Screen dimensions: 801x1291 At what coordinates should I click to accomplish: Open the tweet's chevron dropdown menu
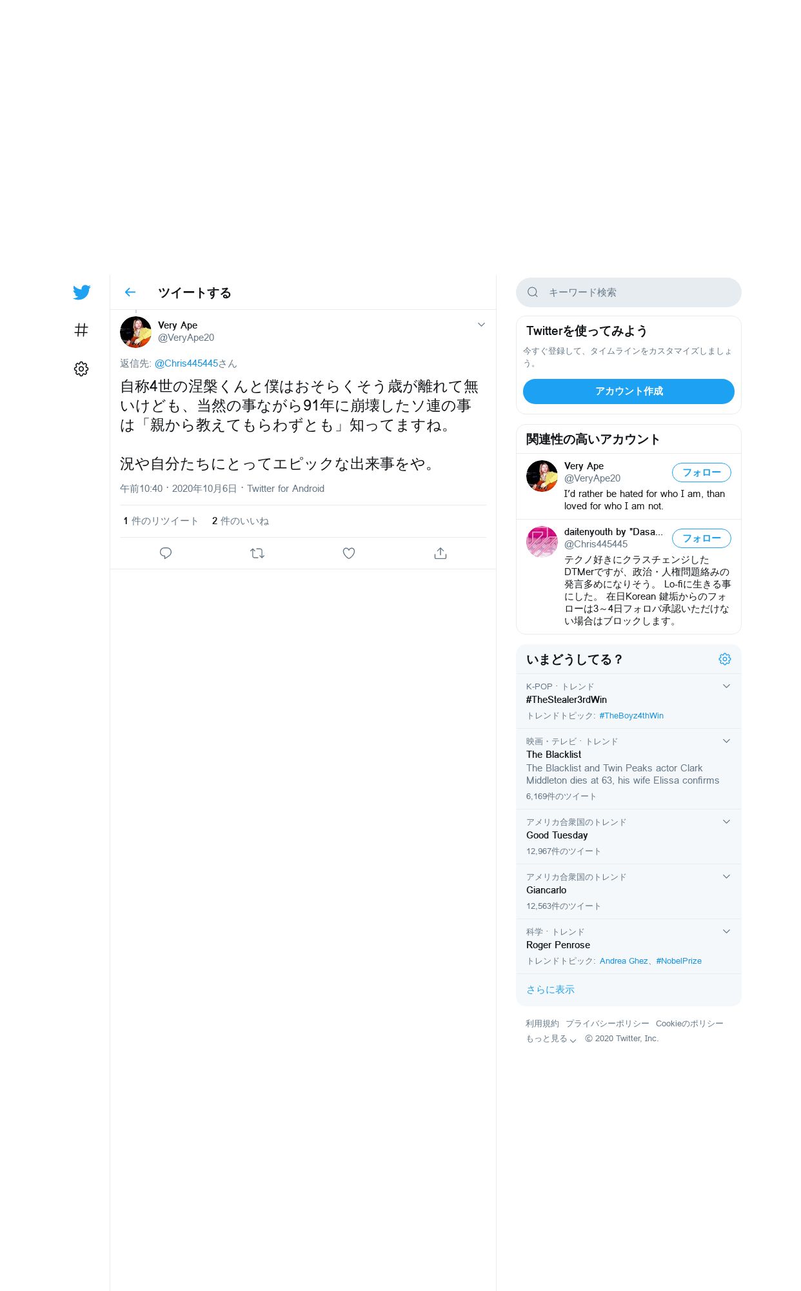(481, 325)
